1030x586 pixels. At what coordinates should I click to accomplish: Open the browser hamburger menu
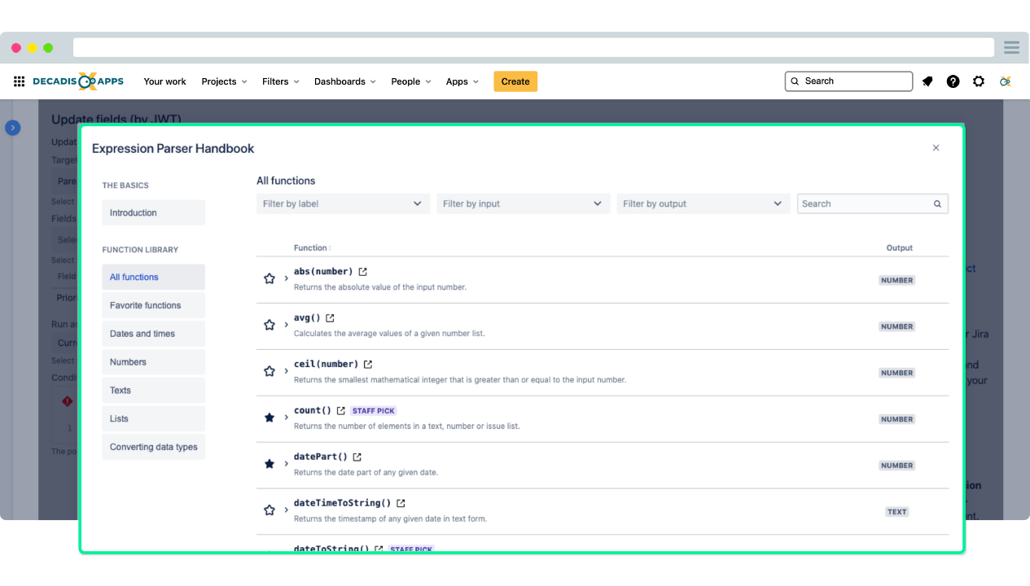(x=1011, y=47)
